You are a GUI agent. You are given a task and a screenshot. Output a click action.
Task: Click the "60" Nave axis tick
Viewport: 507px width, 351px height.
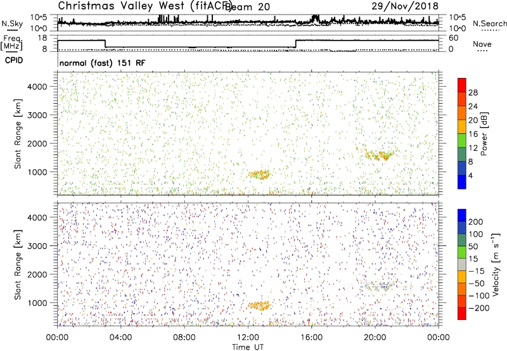453,38
